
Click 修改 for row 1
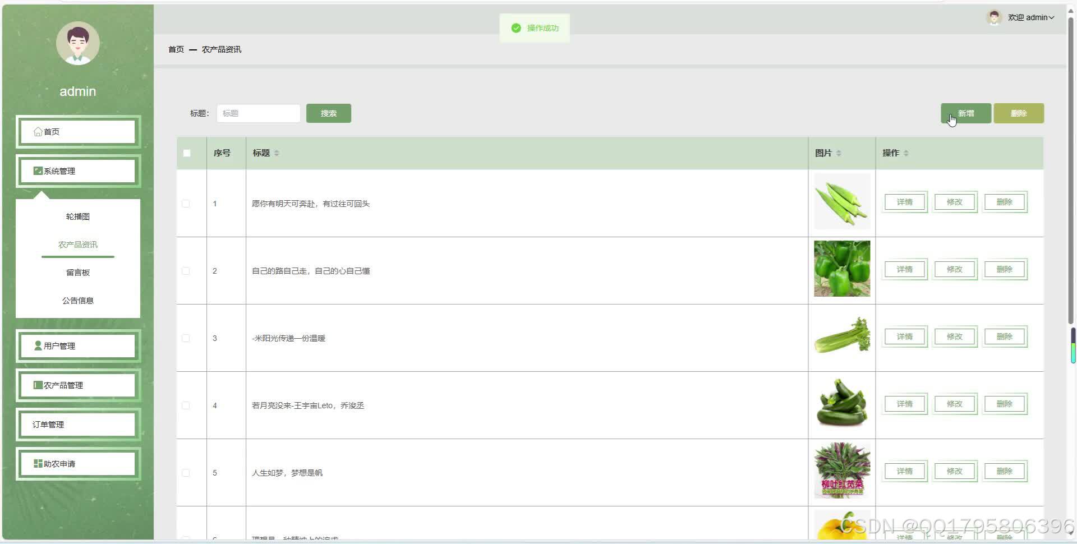(x=955, y=202)
